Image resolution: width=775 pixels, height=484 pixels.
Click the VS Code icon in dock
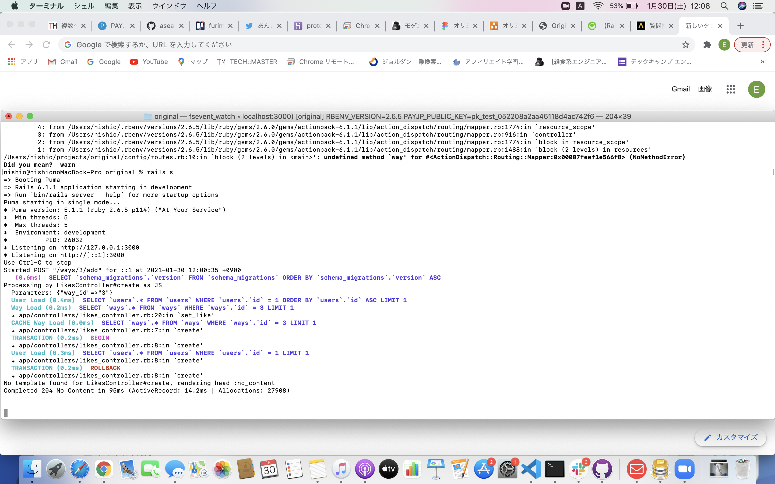click(x=531, y=471)
